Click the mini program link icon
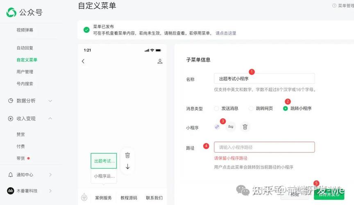Image resolution: width=354 pixels, height=205 pixels. (217, 127)
